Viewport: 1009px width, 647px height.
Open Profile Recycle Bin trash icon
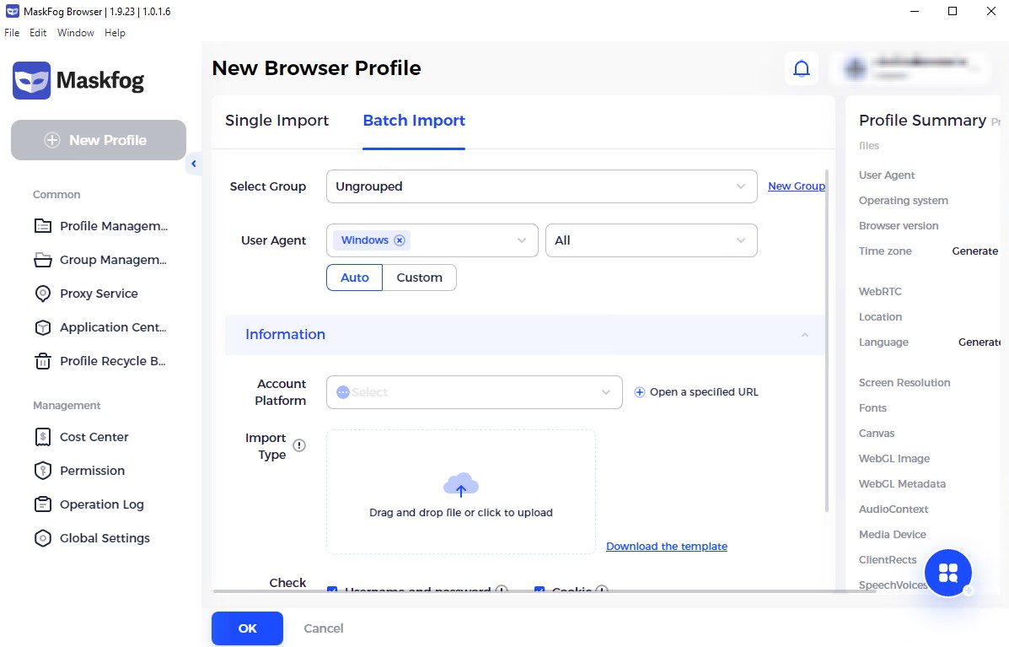(x=42, y=361)
